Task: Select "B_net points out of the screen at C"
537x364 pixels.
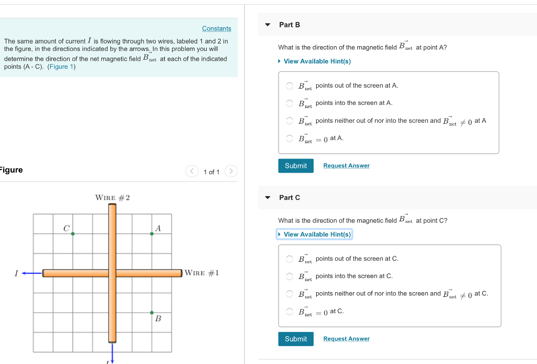Action: click(x=289, y=259)
